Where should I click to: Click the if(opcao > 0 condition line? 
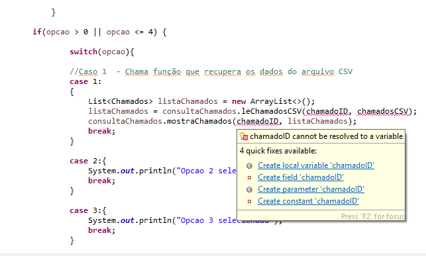(x=99, y=32)
